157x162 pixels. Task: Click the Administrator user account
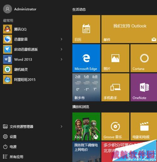point(20,9)
